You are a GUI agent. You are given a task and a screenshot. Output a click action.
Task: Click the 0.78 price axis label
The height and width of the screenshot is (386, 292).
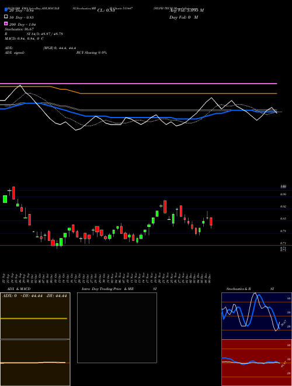pyautogui.click(x=283, y=231)
